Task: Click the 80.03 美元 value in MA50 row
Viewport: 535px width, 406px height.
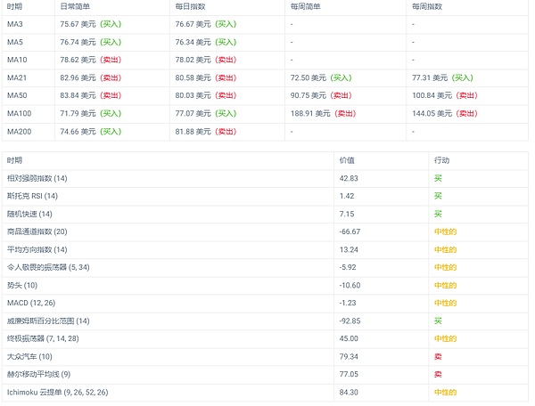Action: point(193,95)
